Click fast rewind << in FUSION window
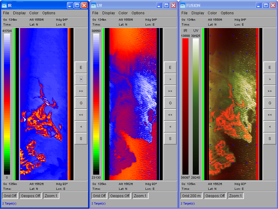Viewport: 278px width, 209px height. pos(270,115)
